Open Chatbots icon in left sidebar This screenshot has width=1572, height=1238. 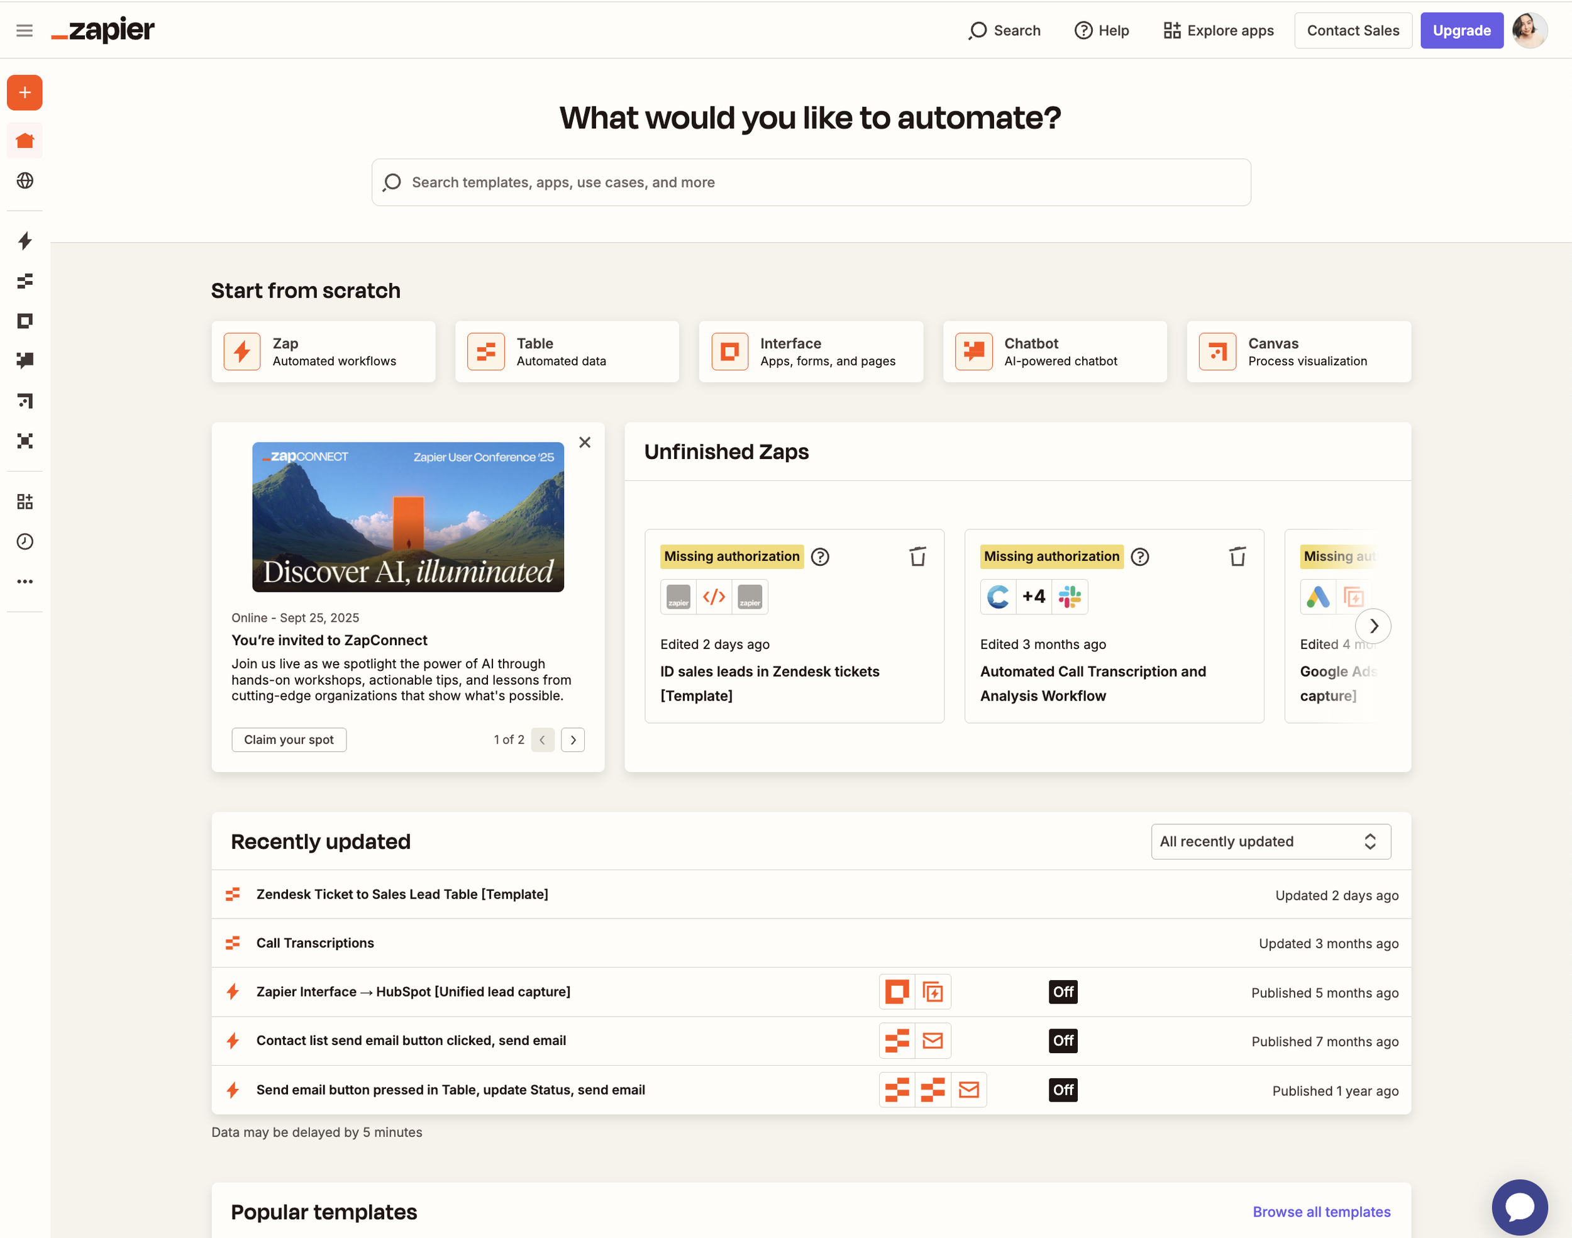tap(25, 360)
